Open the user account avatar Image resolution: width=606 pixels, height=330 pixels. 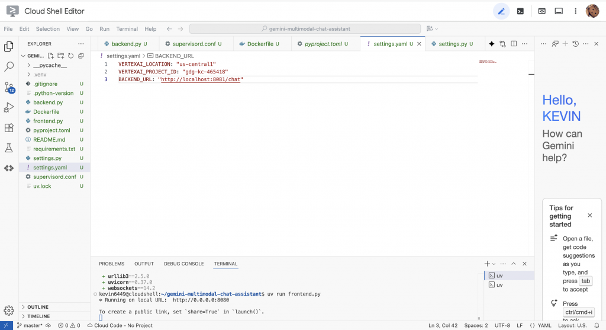click(x=592, y=11)
